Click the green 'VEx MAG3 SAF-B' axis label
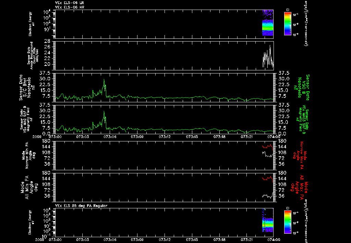Screen dimensions: 351x243 coord(302,119)
